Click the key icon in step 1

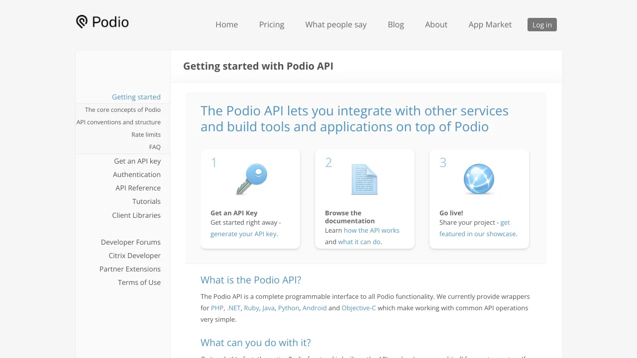tap(252, 179)
